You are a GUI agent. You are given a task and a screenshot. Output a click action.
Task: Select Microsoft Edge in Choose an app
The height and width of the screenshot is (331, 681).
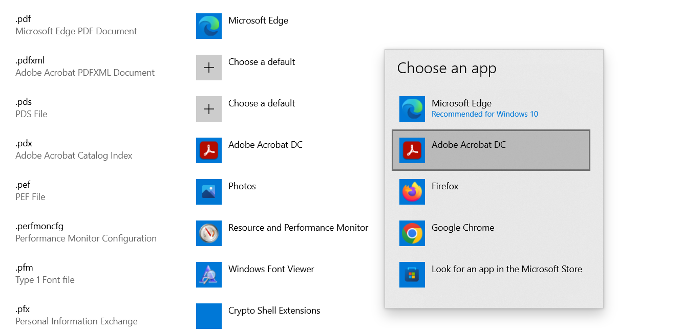491,109
